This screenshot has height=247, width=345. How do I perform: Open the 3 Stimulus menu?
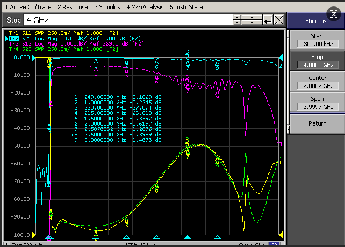tap(107, 7)
